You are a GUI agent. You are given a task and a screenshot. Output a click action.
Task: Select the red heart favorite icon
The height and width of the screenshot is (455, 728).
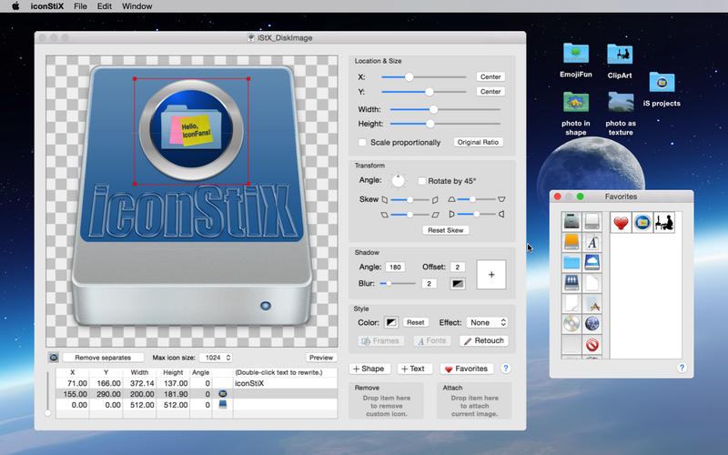621,222
